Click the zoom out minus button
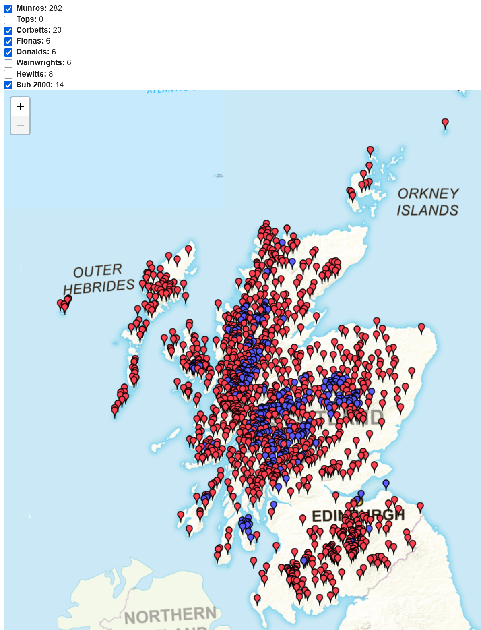The image size is (481, 630). (21, 125)
